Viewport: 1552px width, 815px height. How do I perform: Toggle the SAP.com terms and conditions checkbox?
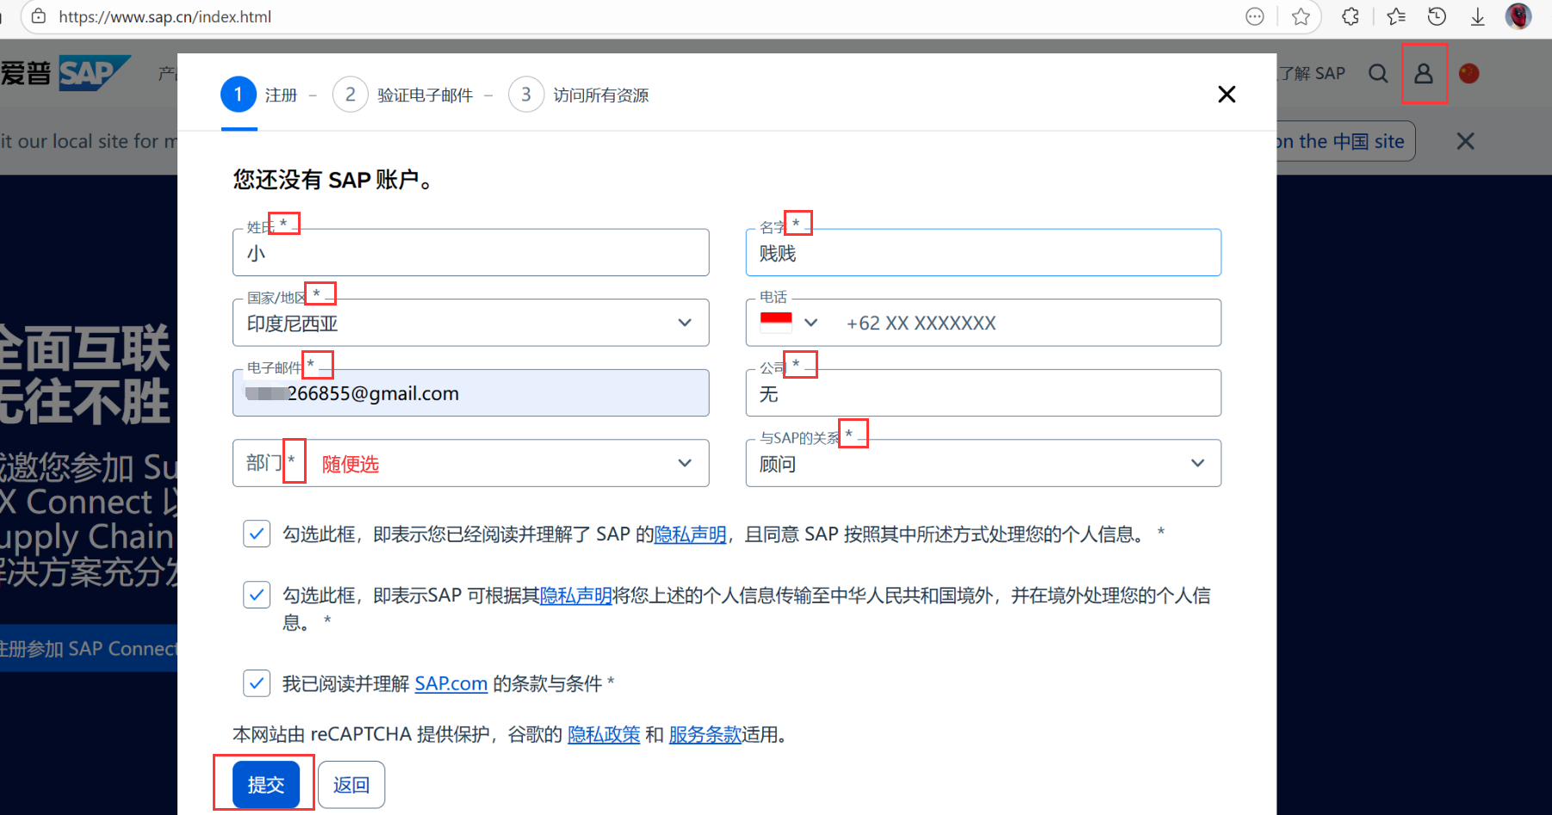pos(257,683)
